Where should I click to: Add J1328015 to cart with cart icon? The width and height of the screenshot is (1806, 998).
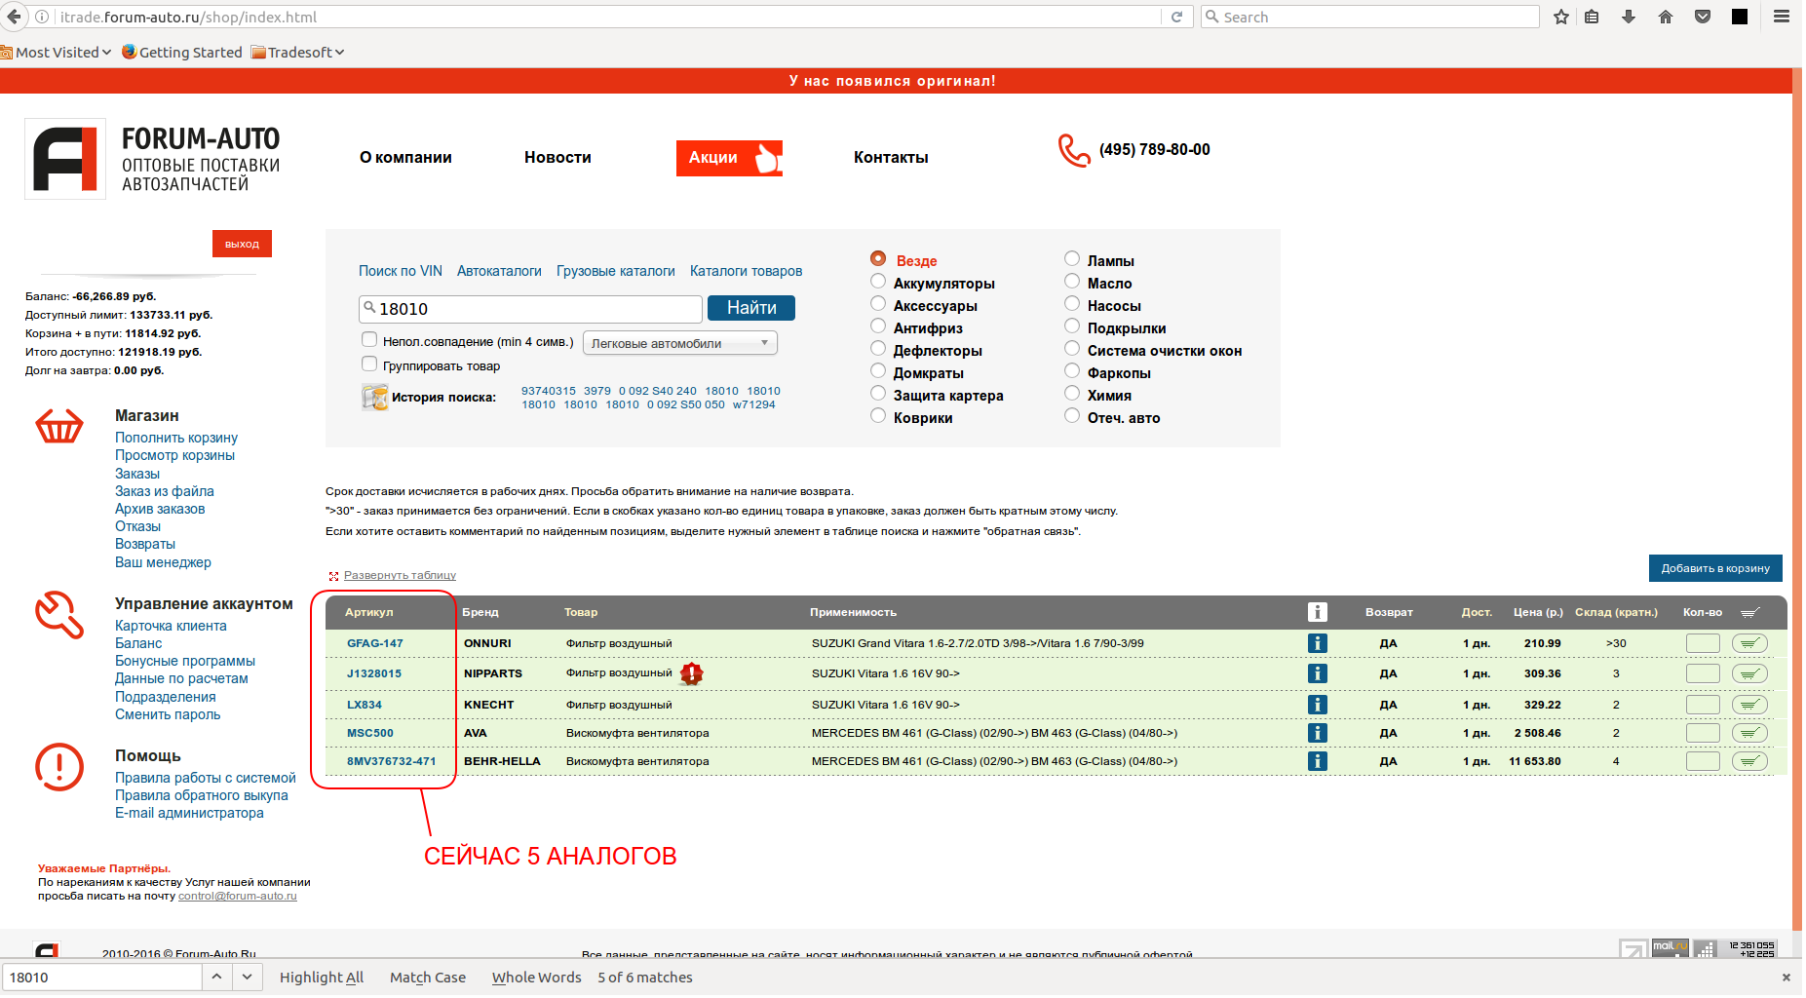pyautogui.click(x=1749, y=673)
